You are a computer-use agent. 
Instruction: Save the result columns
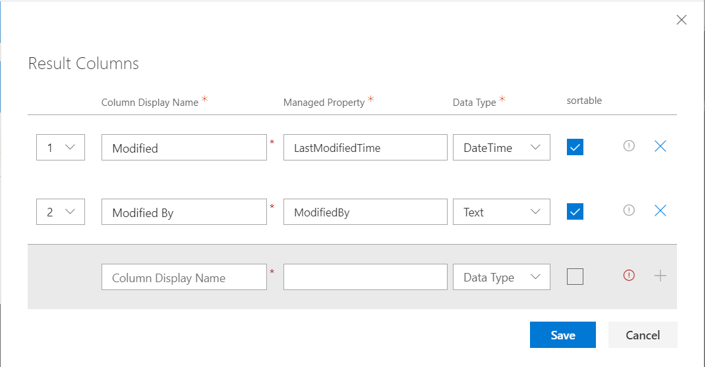pyautogui.click(x=562, y=335)
